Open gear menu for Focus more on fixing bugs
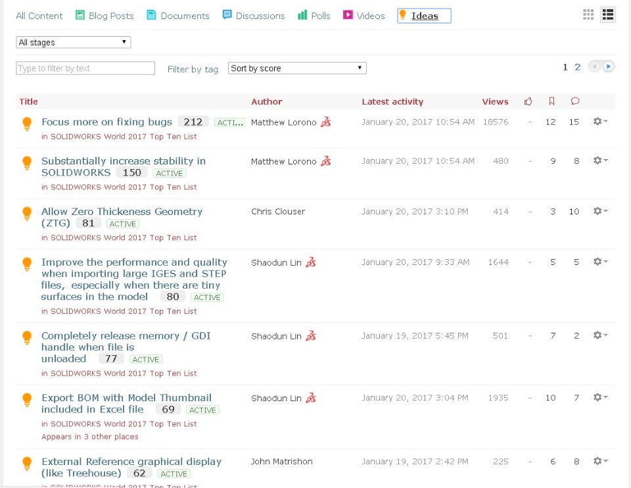631x488 pixels. click(600, 121)
